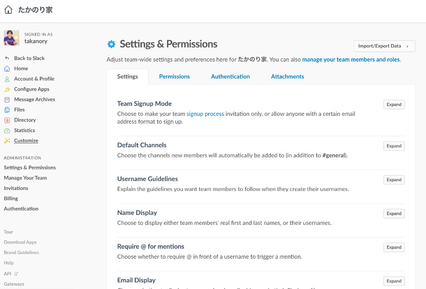
Task: Switch to the Permissions tab
Action: pyautogui.click(x=174, y=77)
